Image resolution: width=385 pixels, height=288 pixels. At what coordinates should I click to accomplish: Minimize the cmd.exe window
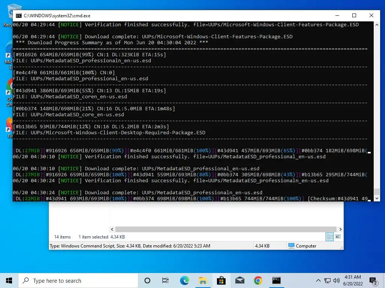click(x=337, y=15)
